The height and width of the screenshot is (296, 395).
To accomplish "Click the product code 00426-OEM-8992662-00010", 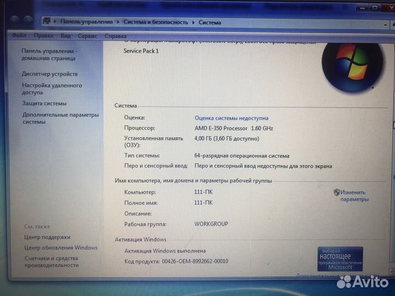I will [195, 261].
